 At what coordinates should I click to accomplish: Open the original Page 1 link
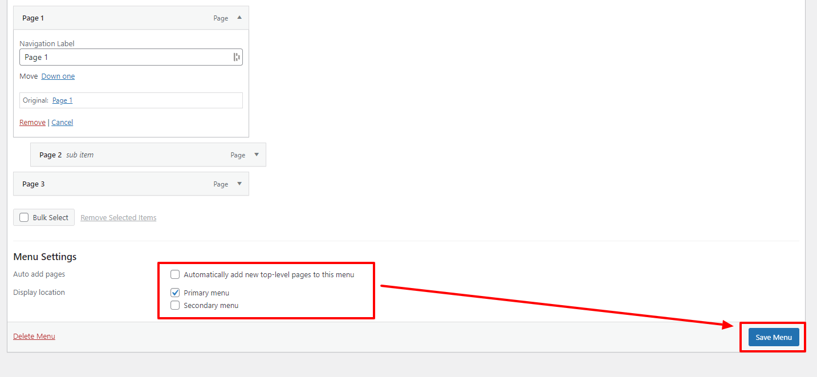[62, 100]
